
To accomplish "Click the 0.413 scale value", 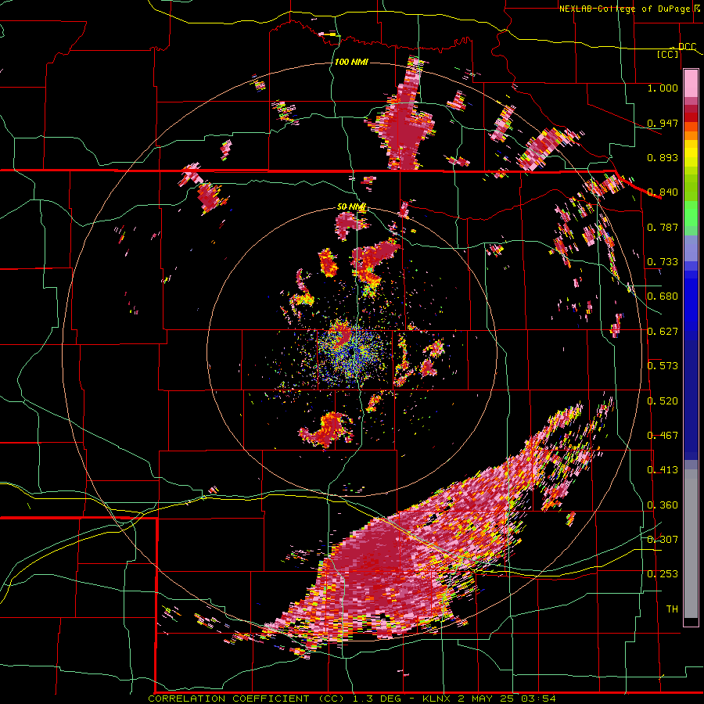I will tap(663, 470).
